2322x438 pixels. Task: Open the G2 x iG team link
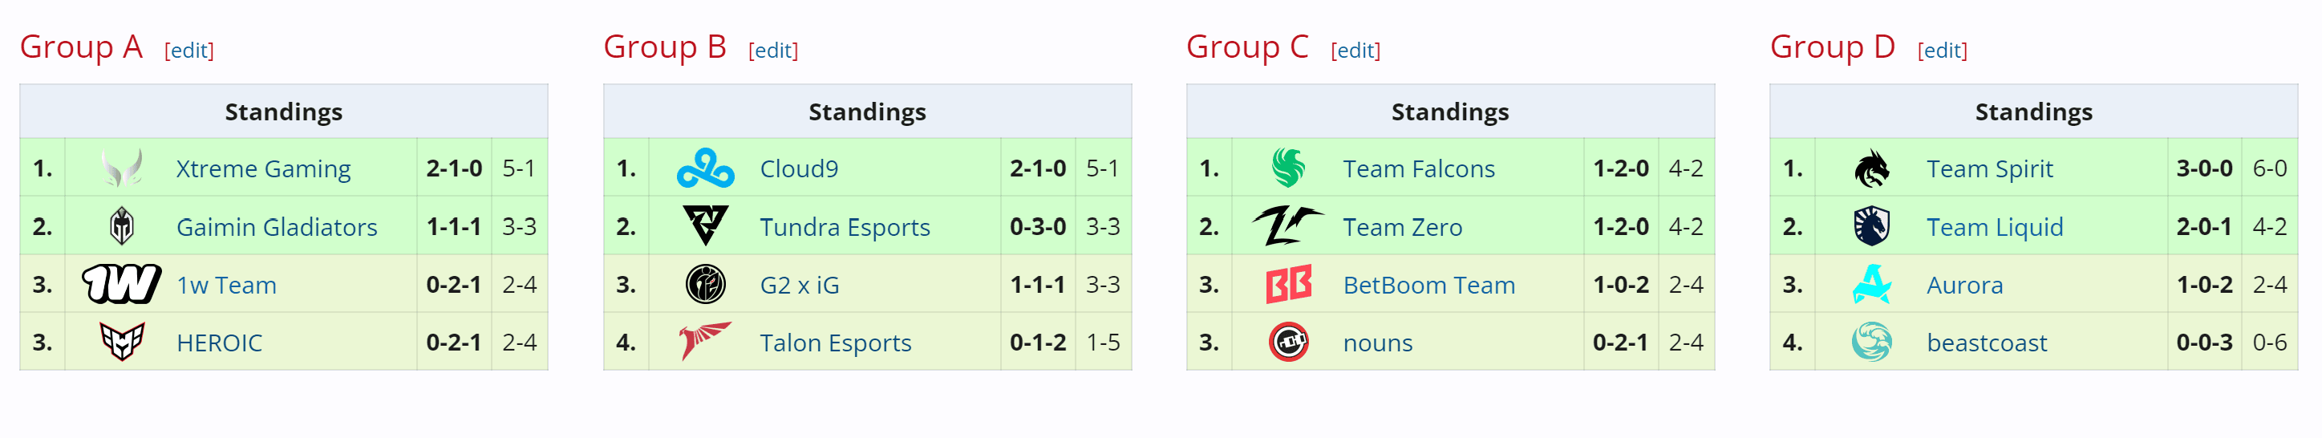tap(799, 286)
